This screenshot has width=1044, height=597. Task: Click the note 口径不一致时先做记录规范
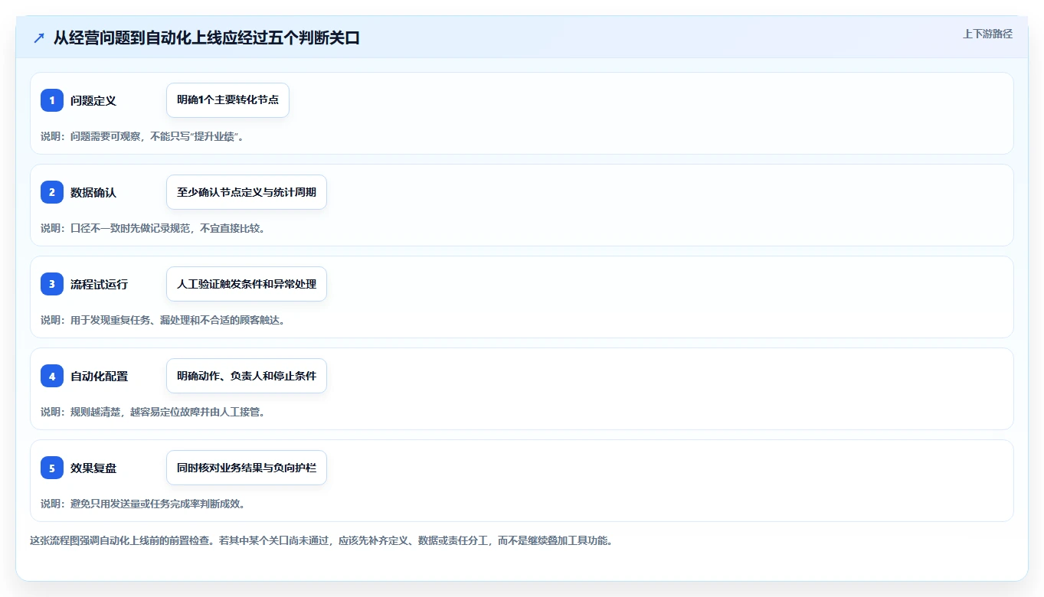point(153,228)
